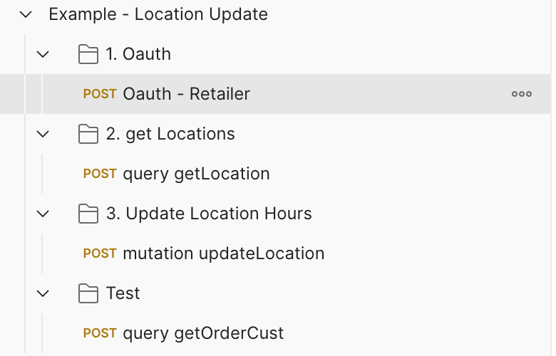Collapse the Test folder chevron
Image resolution: width=556 pixels, height=356 pixels.
(43, 293)
